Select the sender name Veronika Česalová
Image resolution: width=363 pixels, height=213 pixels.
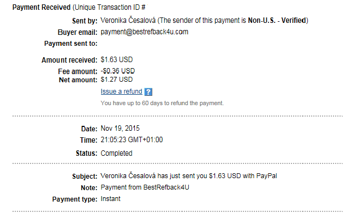128,20
